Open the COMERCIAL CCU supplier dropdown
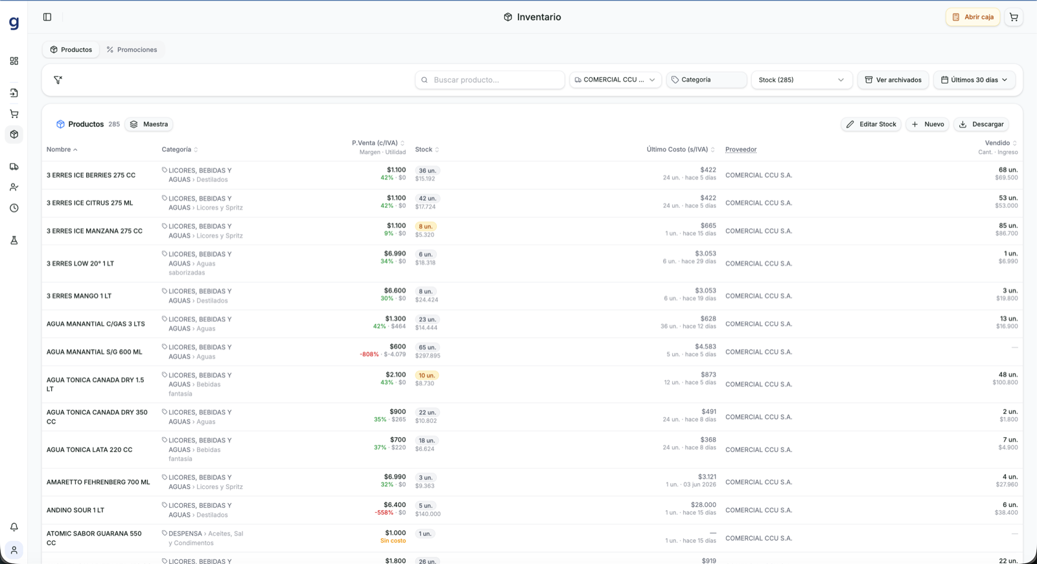1037x564 pixels. [x=615, y=80]
